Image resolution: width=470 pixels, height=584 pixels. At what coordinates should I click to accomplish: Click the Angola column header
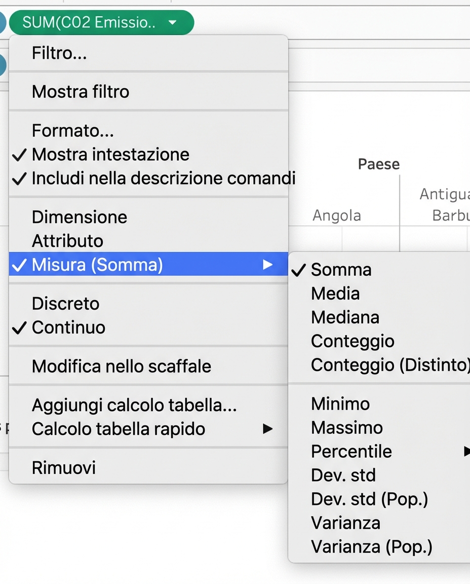[x=336, y=215]
